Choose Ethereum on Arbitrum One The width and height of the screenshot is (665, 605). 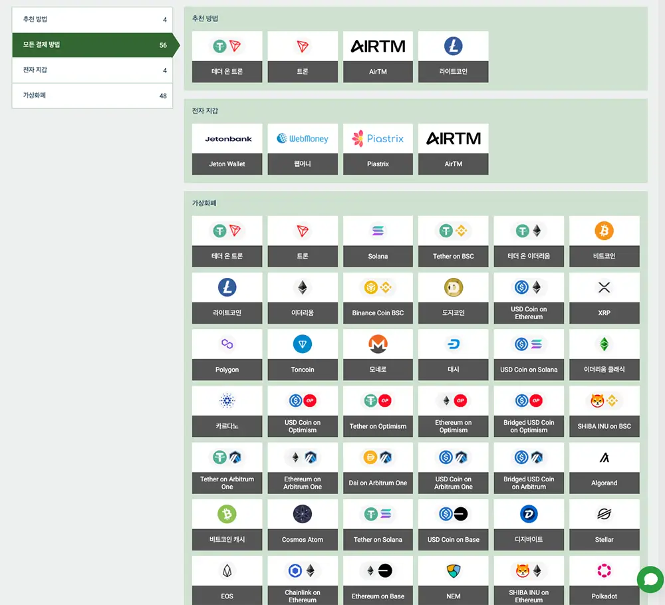(303, 469)
